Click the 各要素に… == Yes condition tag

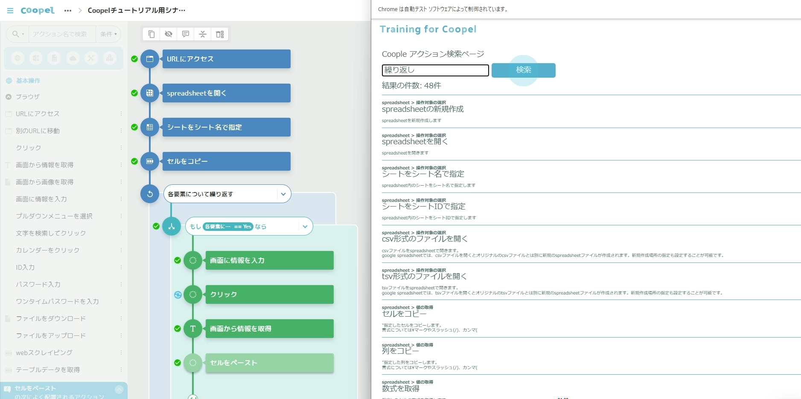point(228,227)
